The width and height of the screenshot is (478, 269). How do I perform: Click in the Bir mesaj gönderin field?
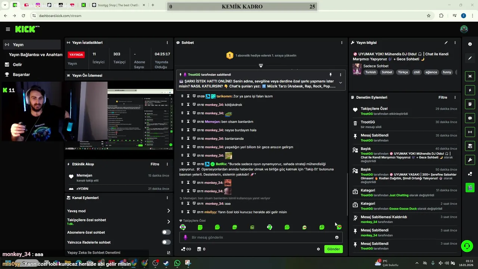click(x=261, y=237)
